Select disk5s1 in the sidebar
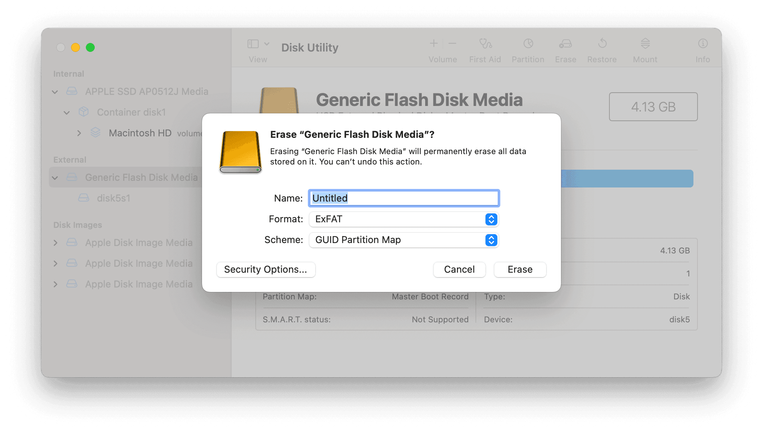The height and width of the screenshot is (432, 763). click(114, 198)
